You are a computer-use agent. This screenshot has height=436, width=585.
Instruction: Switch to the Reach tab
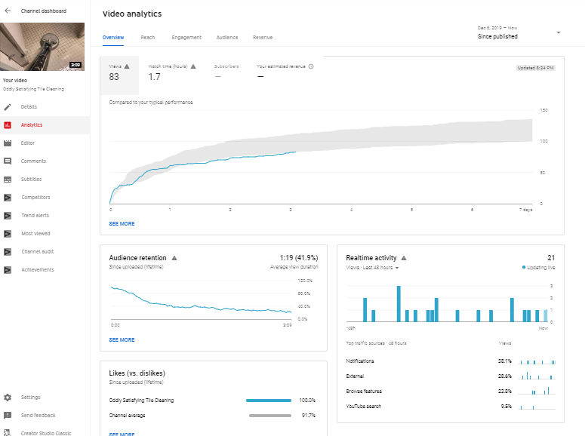click(x=148, y=38)
